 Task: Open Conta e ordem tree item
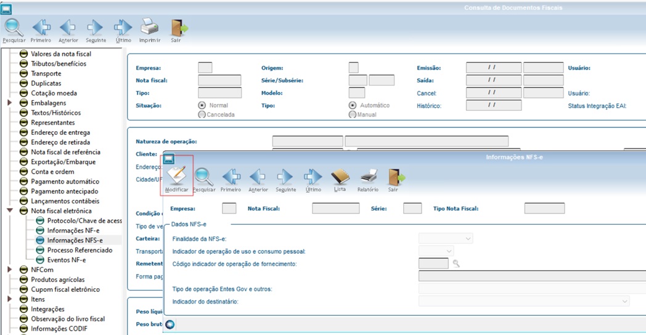(x=53, y=172)
